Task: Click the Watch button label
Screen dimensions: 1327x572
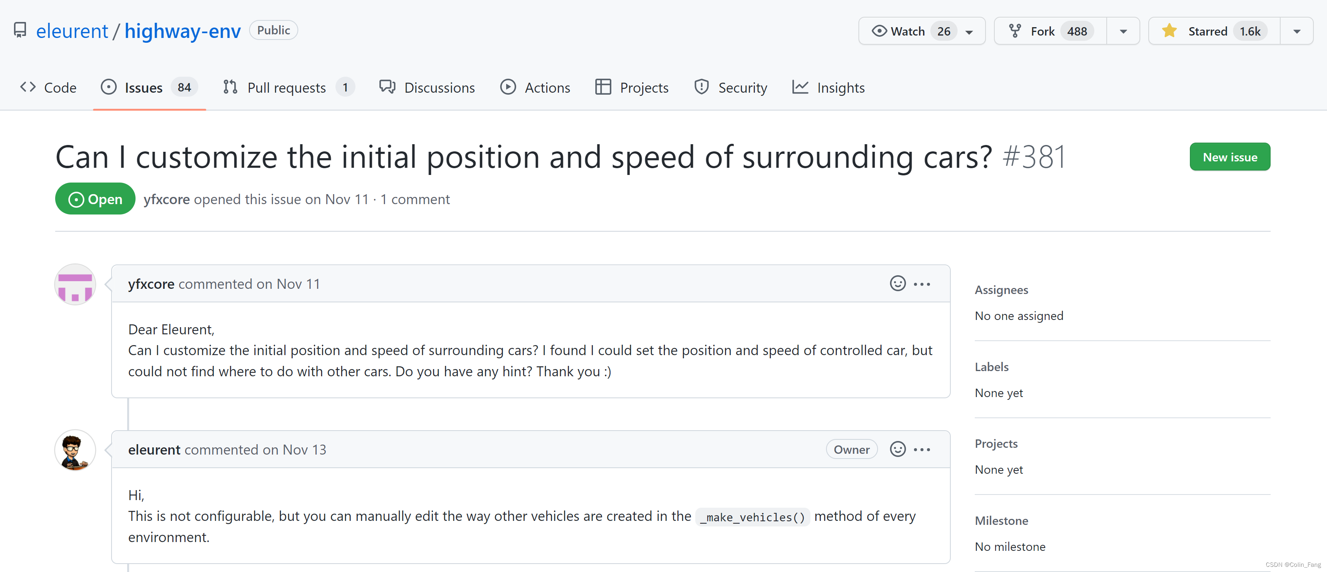Action: tap(907, 32)
